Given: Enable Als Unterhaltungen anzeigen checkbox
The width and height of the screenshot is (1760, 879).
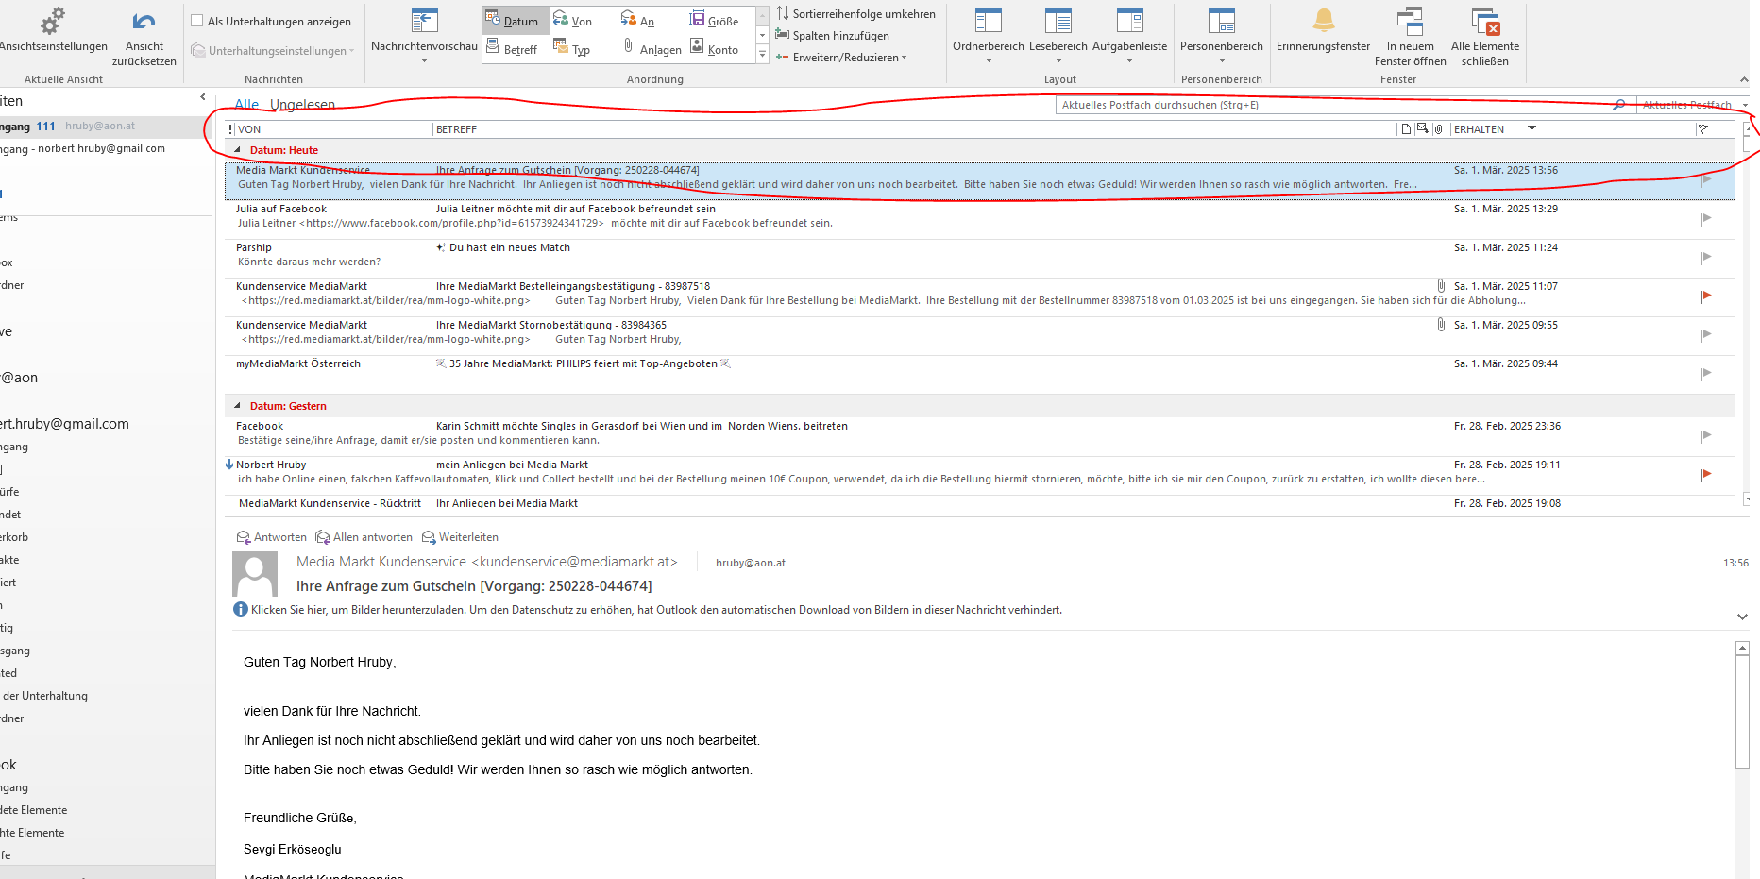Looking at the screenshot, I should click(197, 21).
